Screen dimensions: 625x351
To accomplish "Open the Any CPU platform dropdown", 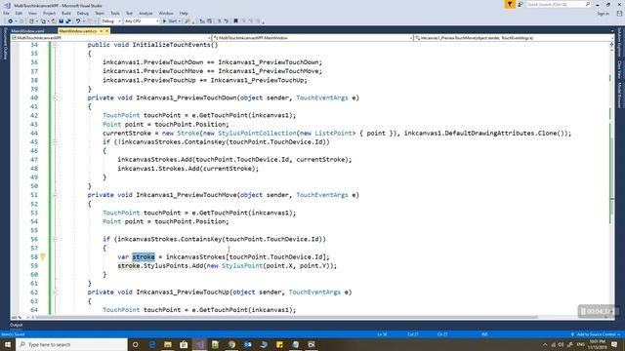I will point(142,21).
